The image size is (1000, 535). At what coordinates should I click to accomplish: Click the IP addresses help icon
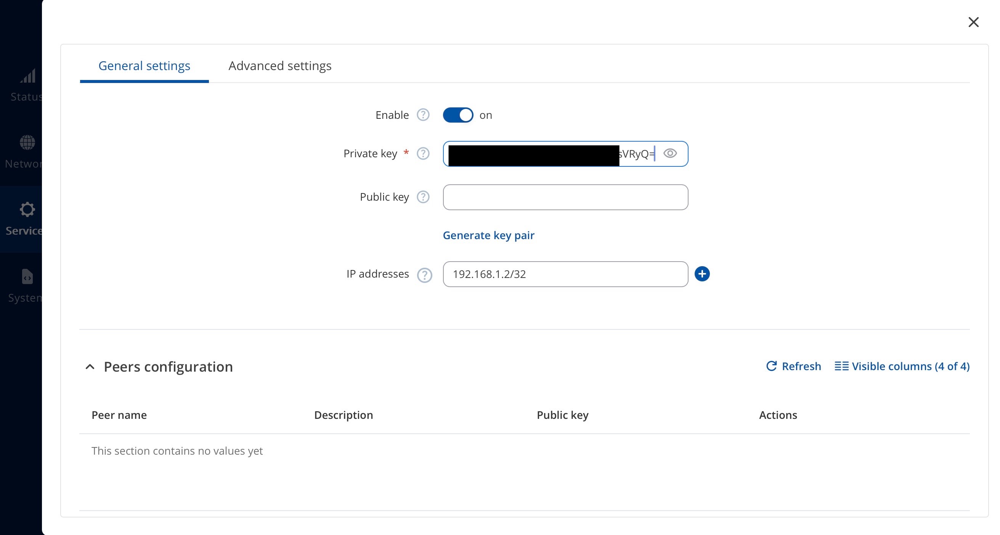point(424,275)
